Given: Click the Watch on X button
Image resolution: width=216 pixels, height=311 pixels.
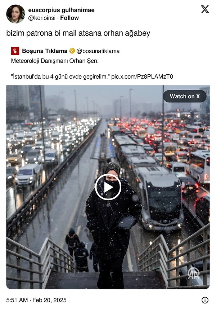Looking at the screenshot, I should pos(185,96).
